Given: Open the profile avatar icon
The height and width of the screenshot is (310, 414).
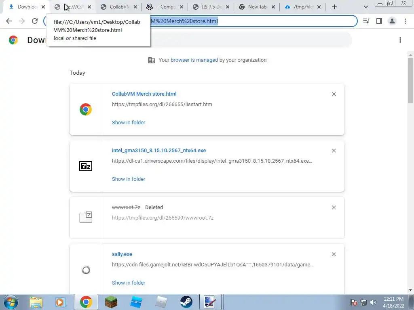Looking at the screenshot, I should coord(392,21).
